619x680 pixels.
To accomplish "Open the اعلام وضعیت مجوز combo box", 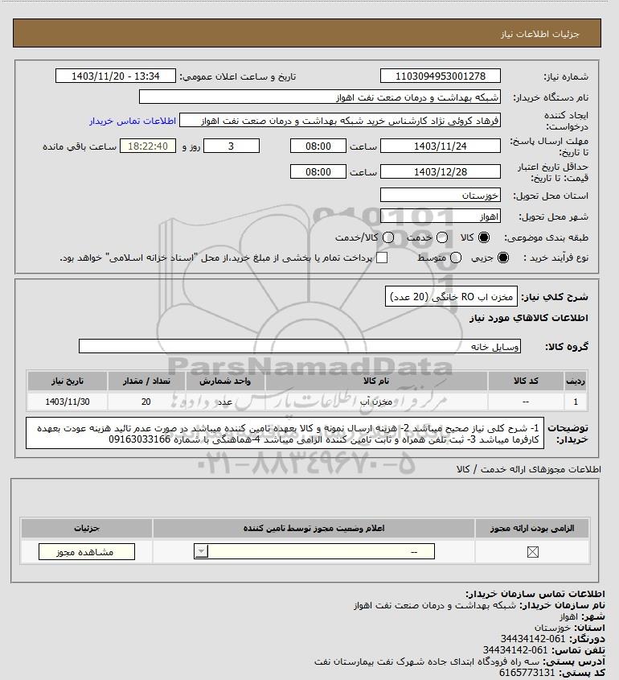I will coord(314,551).
